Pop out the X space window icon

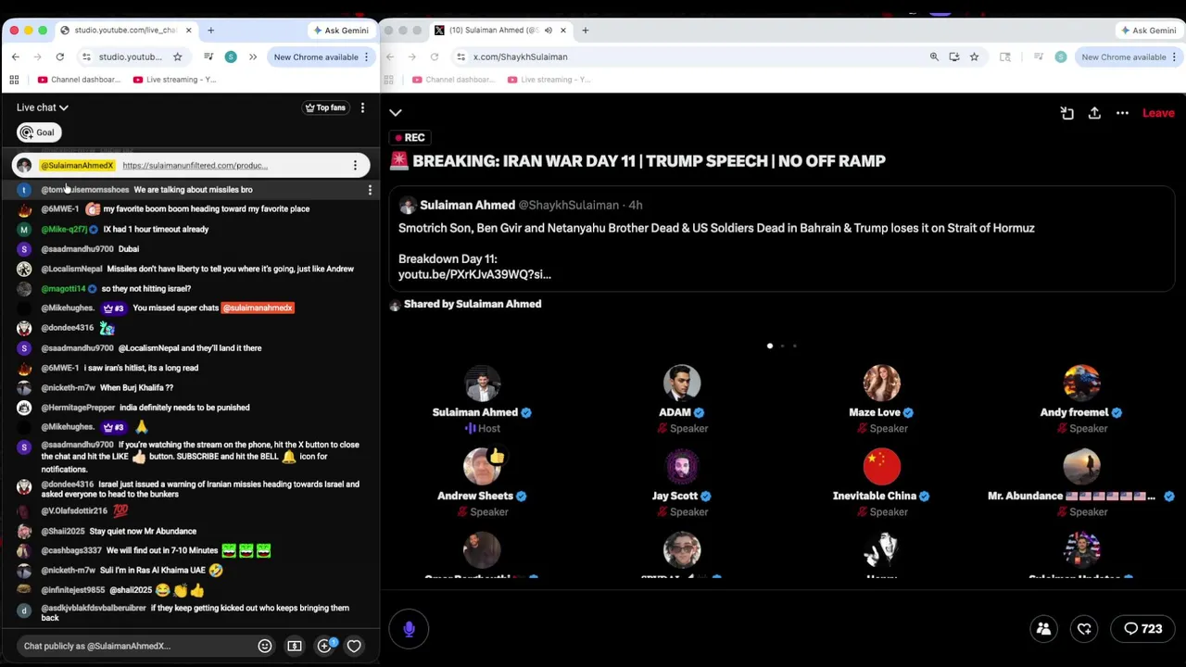(1066, 113)
